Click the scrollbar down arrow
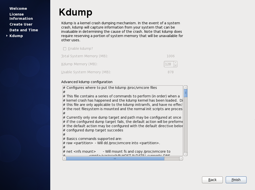The width and height of the screenshot is (255, 190). coord(185,153)
